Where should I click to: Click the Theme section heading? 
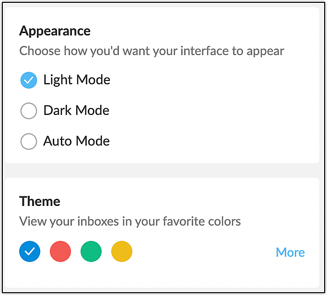coord(40,201)
